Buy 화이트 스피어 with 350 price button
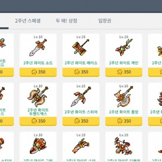162x162 pixels. tap(81, 121)
